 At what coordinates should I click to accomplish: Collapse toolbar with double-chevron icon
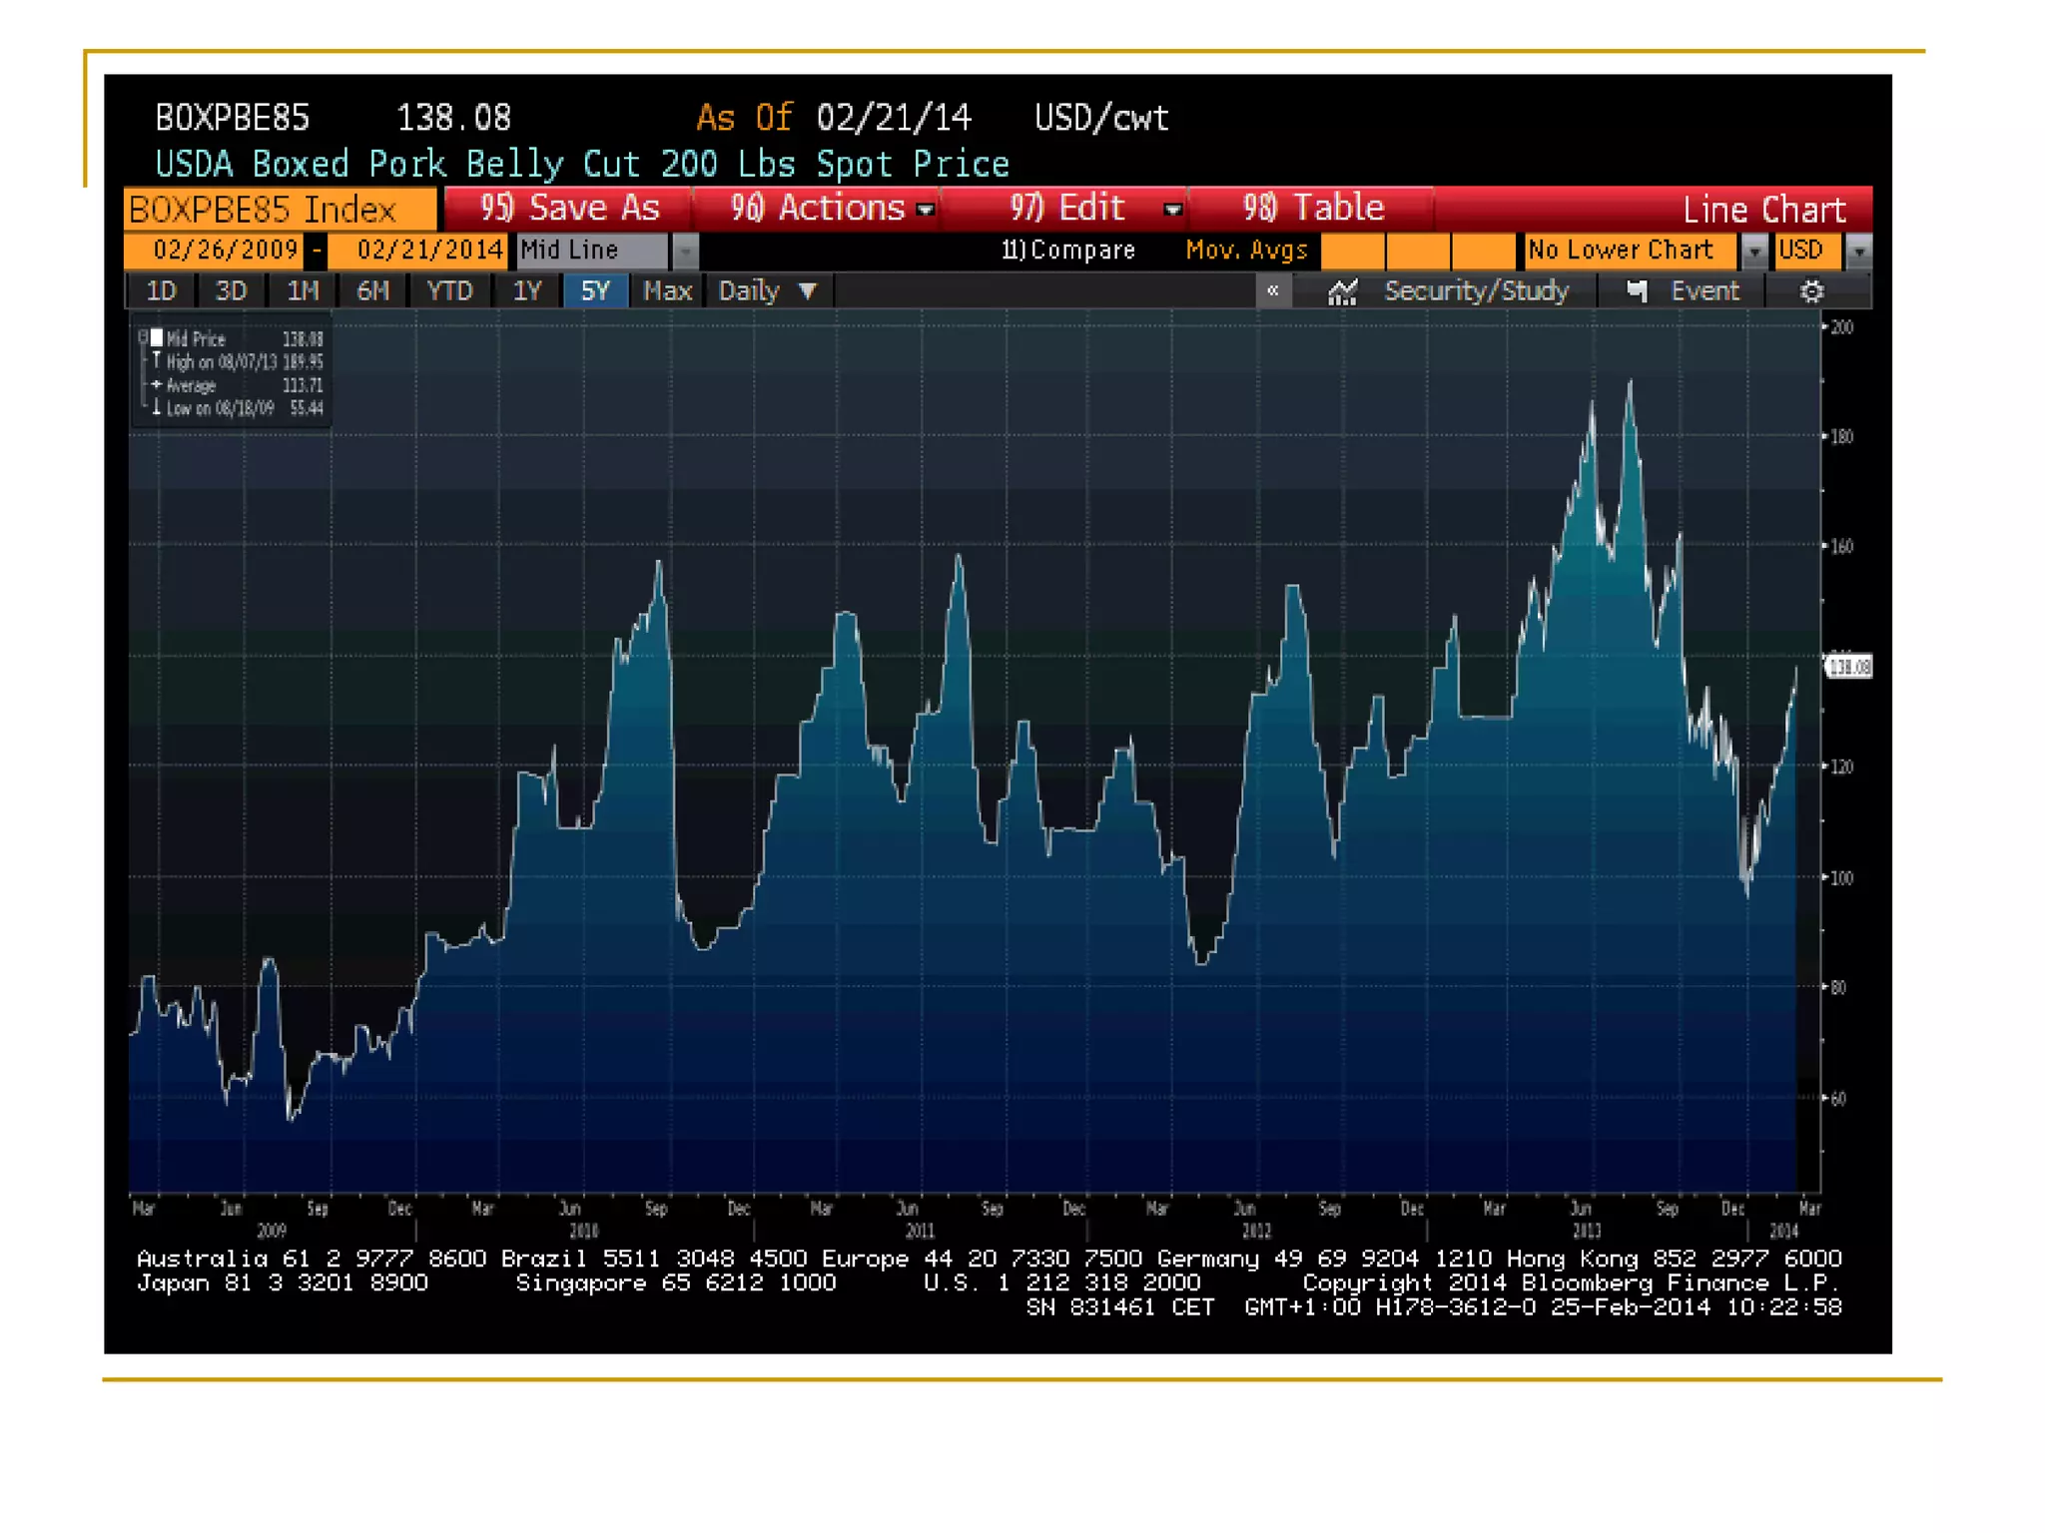point(1272,291)
